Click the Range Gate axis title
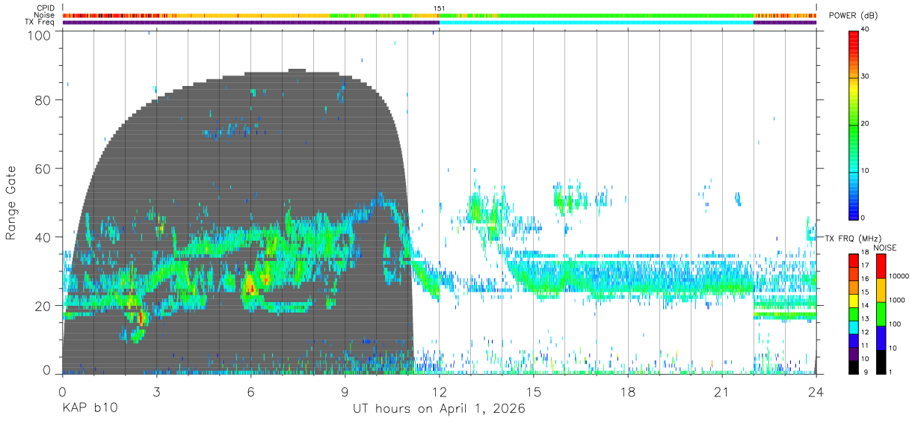 pyautogui.click(x=11, y=203)
